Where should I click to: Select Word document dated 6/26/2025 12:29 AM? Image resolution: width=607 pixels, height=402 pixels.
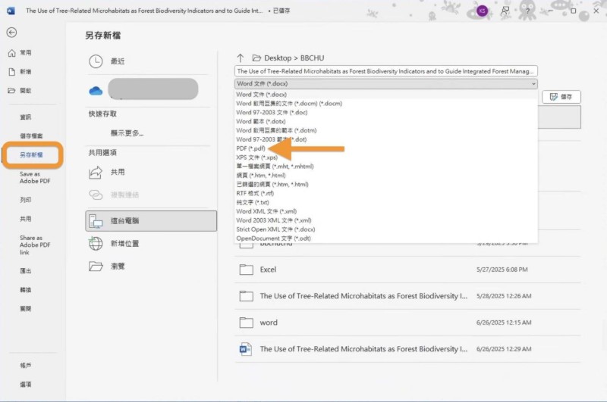click(x=407, y=349)
